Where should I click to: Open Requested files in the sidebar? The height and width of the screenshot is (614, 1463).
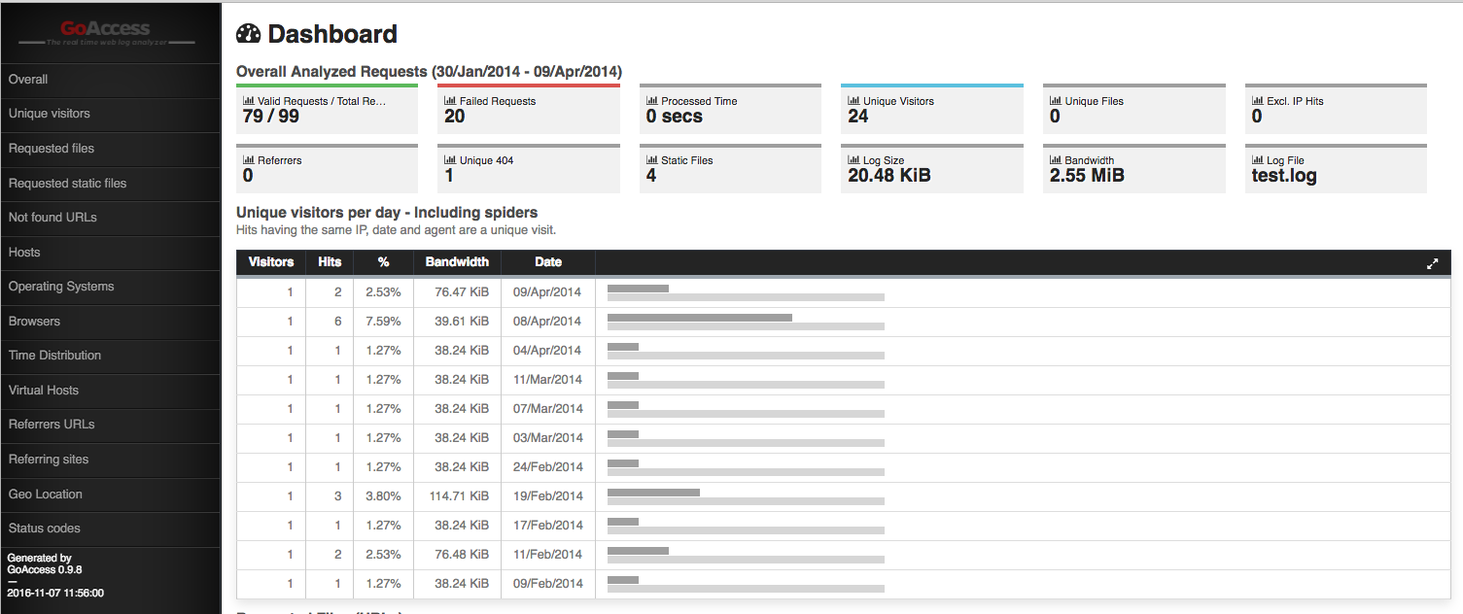[x=110, y=149]
